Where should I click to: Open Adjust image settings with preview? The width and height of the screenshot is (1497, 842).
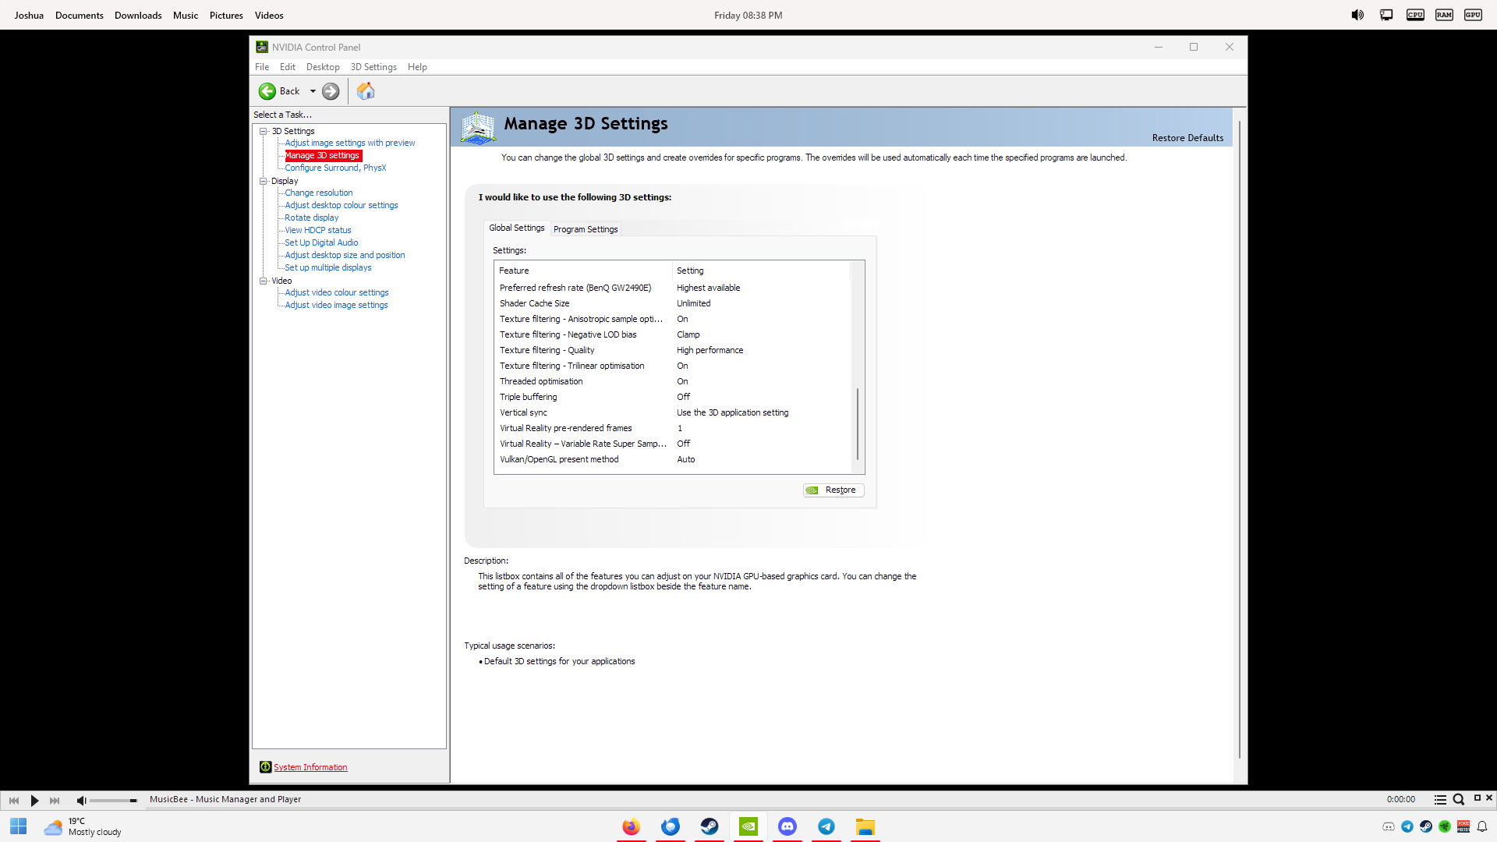[350, 143]
